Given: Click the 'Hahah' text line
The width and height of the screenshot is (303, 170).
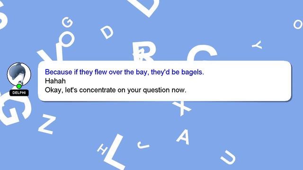Looking at the screenshot, I should coord(55,81).
